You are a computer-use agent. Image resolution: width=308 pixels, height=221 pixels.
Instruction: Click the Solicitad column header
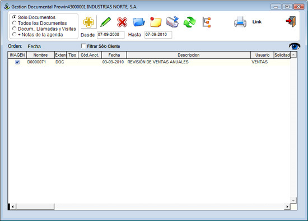[282, 55]
